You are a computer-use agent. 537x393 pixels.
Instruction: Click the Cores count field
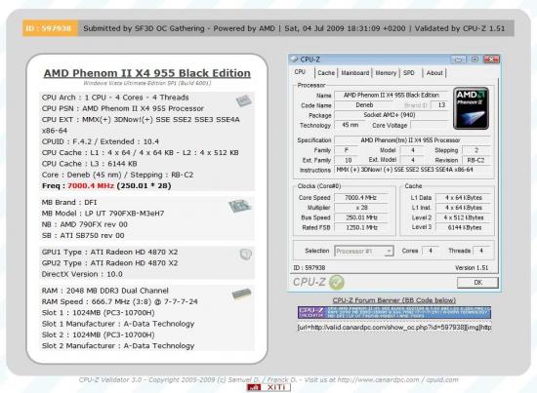(431, 251)
